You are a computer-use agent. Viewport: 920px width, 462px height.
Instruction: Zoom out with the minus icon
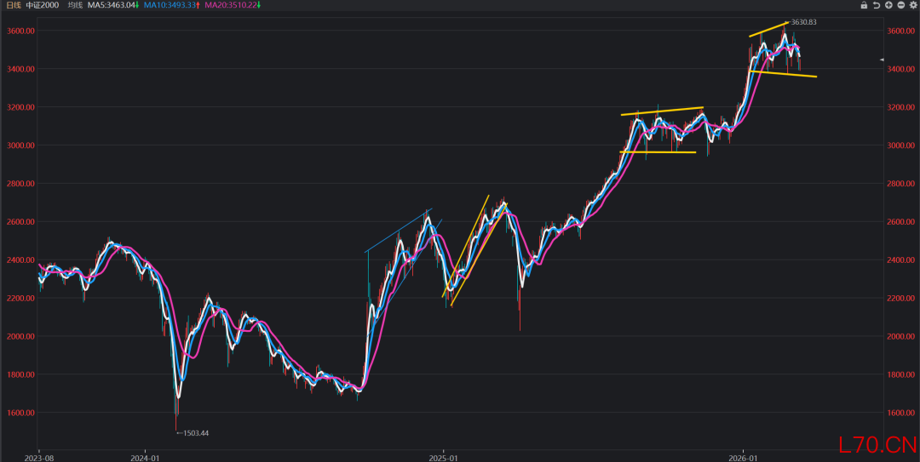coord(900,5)
